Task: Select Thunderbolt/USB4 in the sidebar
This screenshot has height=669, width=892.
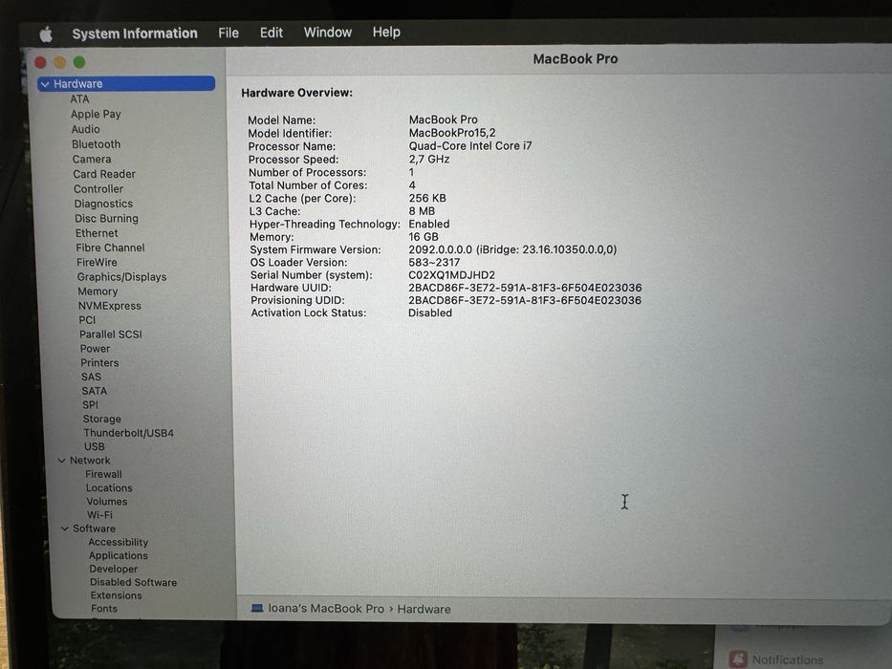Action: [128, 433]
